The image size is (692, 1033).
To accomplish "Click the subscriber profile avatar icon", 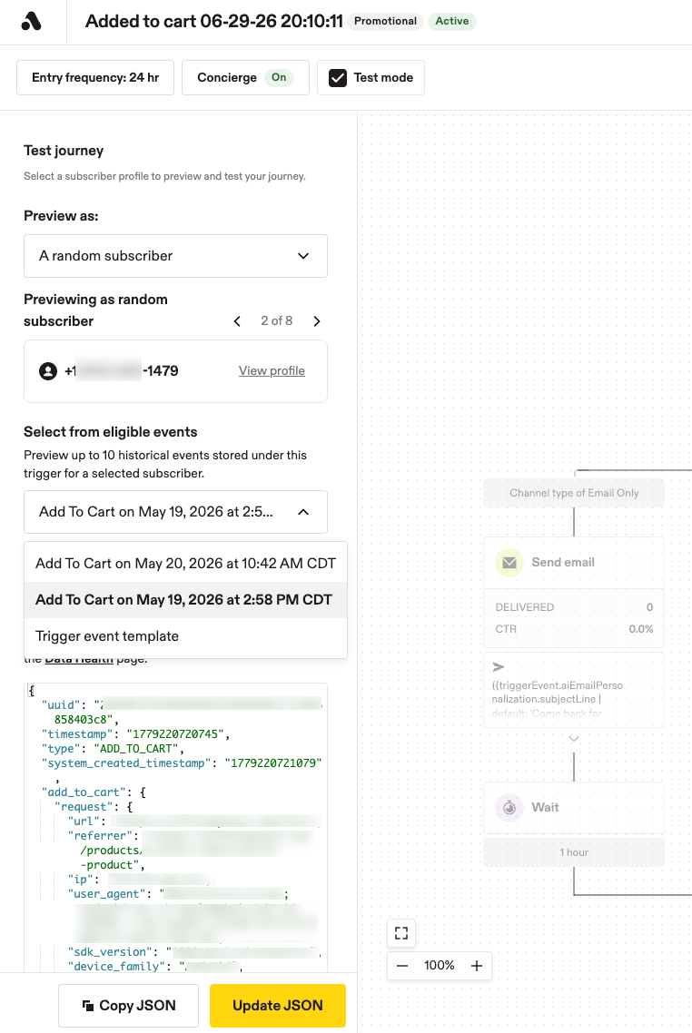I will click(x=48, y=371).
